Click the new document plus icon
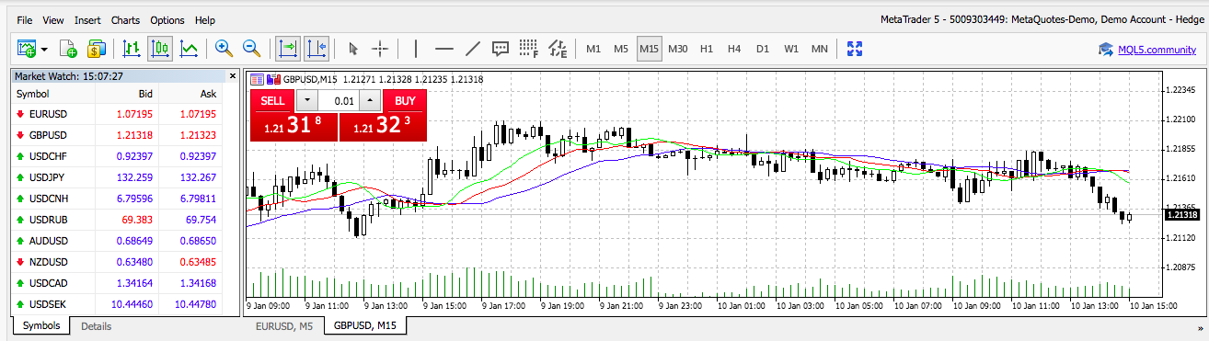1209x341 pixels. point(67,49)
